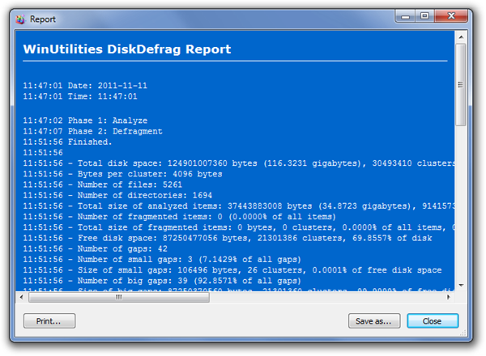486x356 pixels.
Task: Click the Report window app icon
Action: 20,19
